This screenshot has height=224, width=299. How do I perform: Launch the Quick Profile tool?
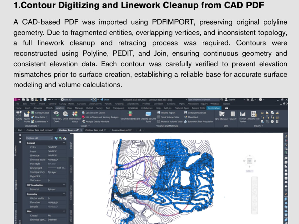coord(27,117)
